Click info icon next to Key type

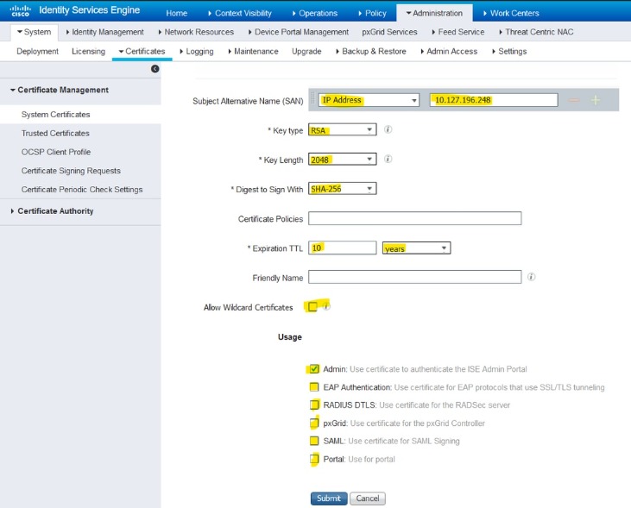click(x=388, y=129)
